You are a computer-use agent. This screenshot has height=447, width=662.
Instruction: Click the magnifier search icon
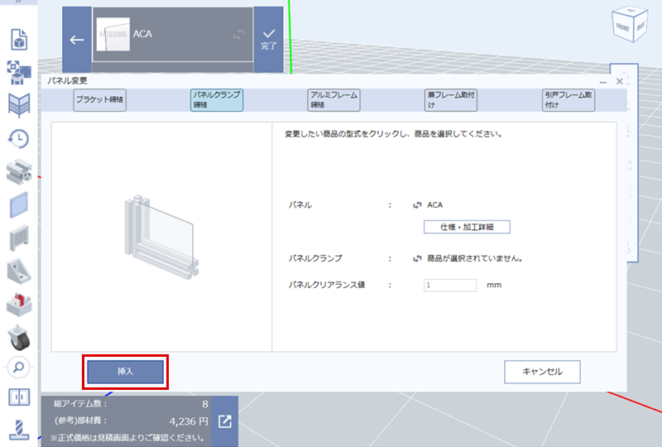point(18,367)
